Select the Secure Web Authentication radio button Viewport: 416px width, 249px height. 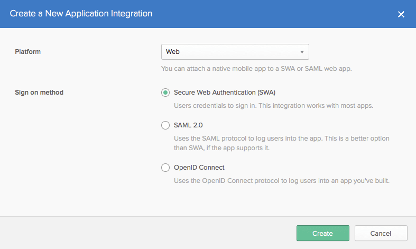tap(165, 93)
